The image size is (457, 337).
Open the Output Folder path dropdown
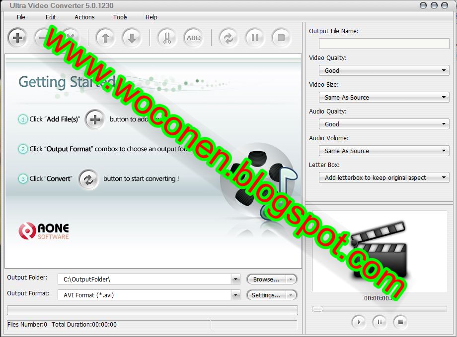coord(236,279)
